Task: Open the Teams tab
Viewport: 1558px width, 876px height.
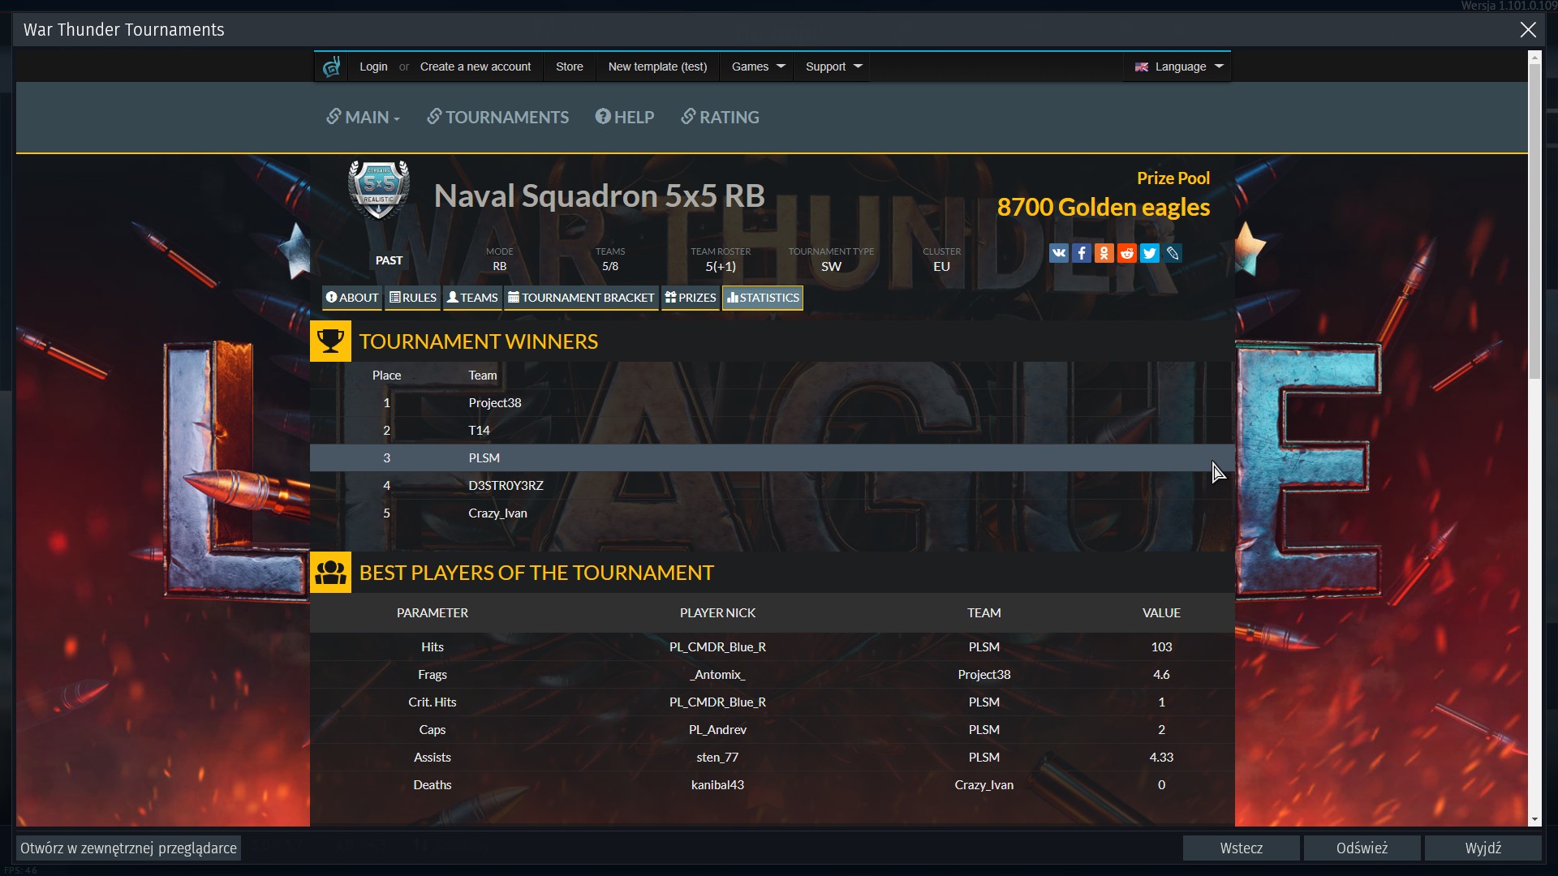Action: (472, 298)
